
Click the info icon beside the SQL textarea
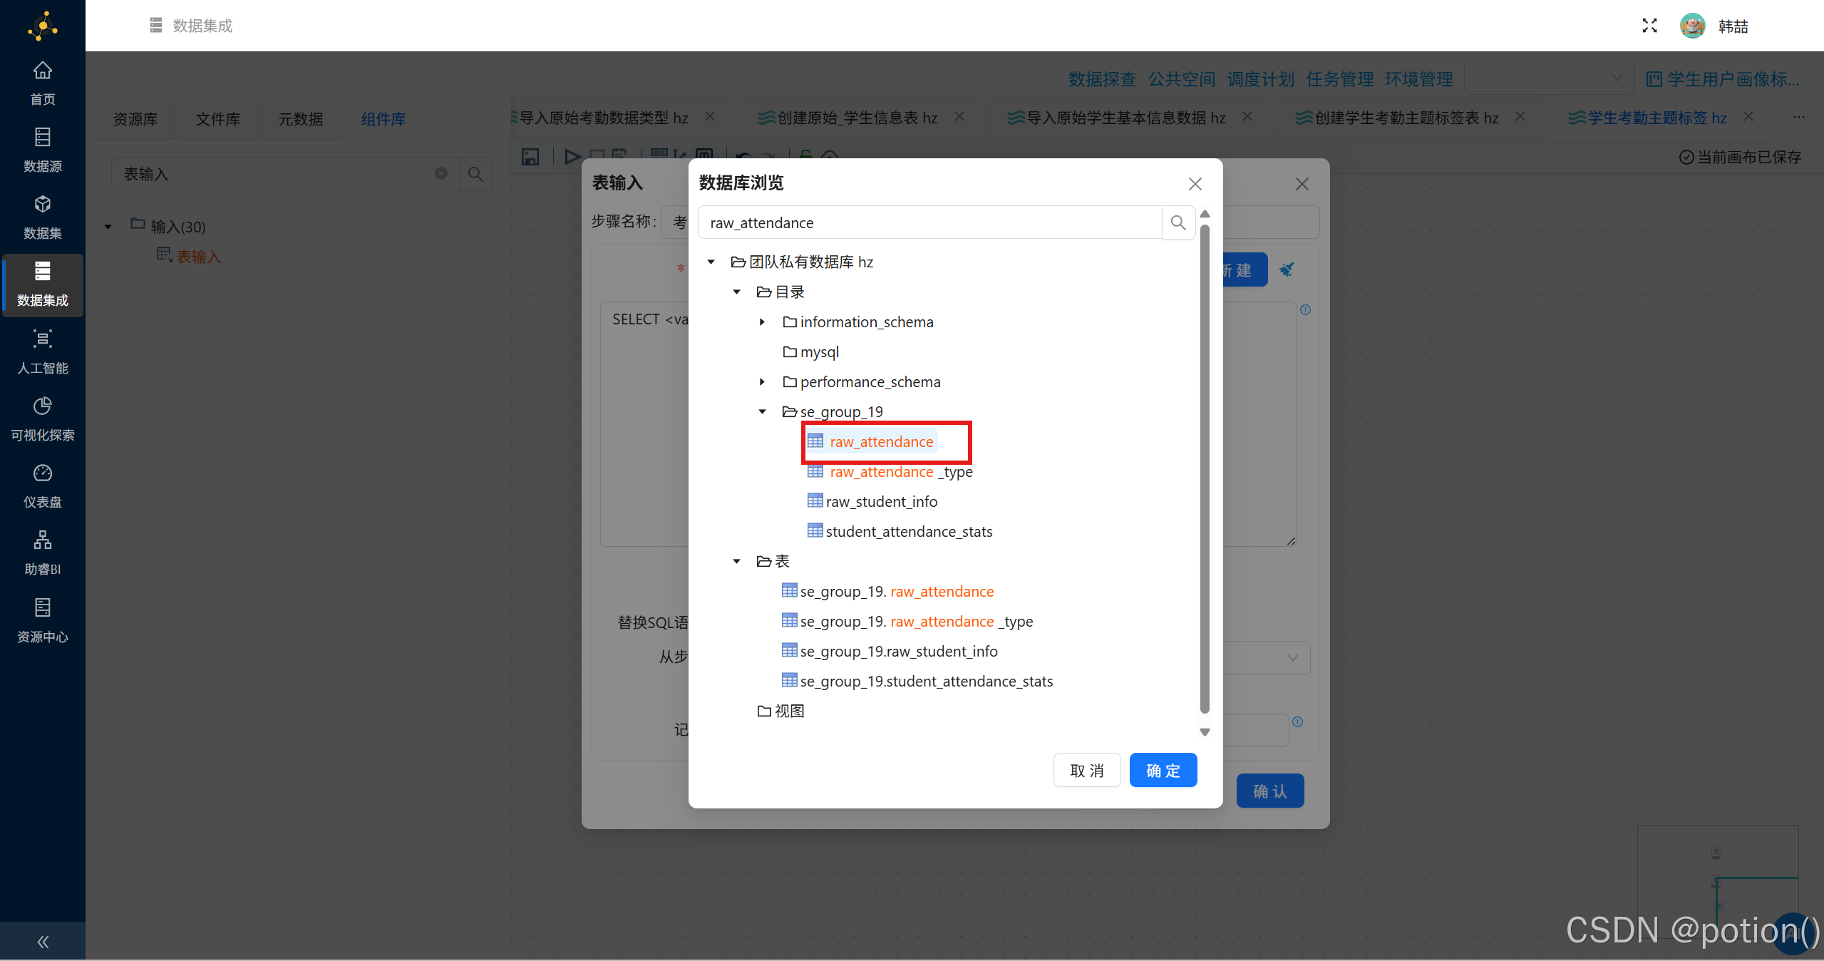[x=1305, y=309]
